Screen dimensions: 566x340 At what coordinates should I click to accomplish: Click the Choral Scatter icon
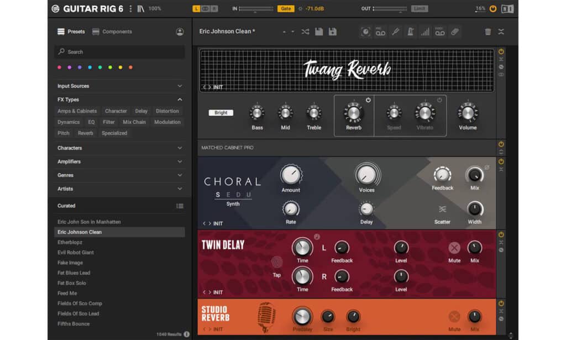[442, 209]
